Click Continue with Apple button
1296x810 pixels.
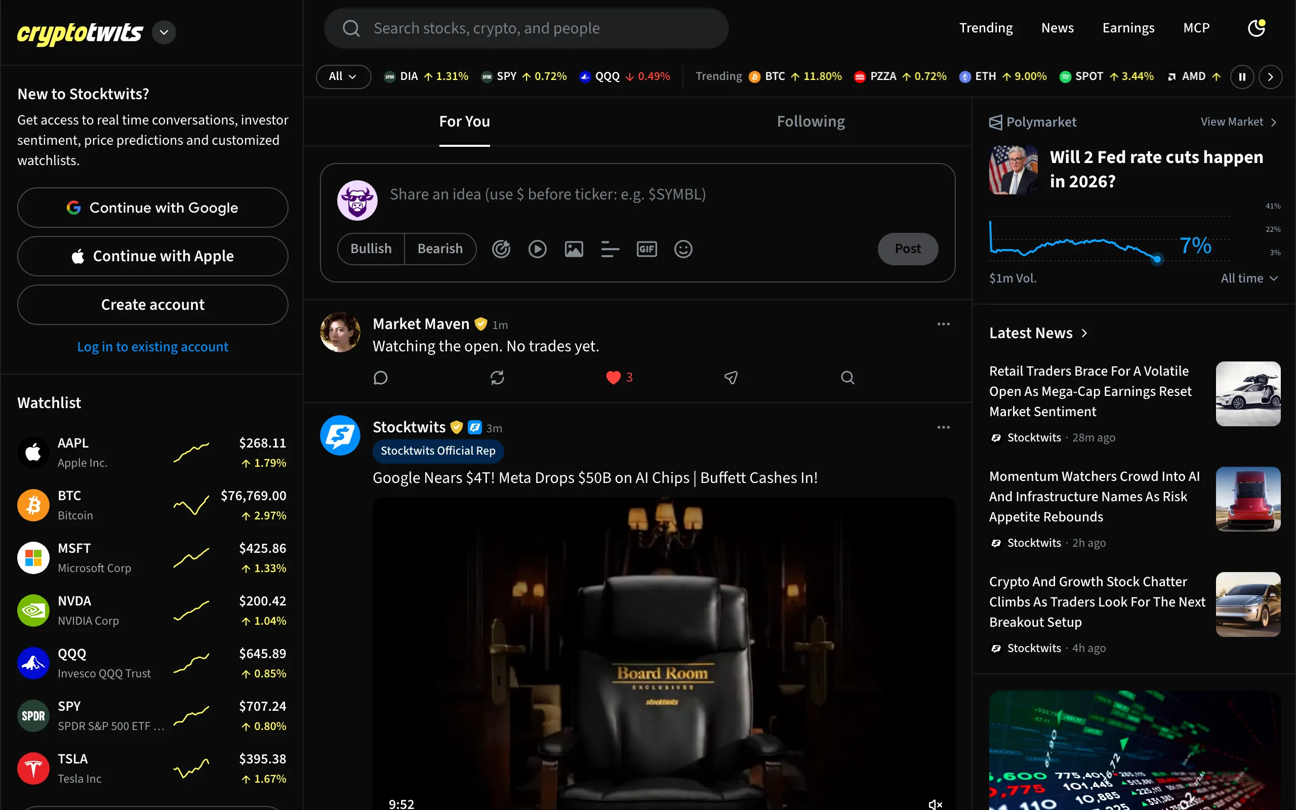click(x=152, y=256)
